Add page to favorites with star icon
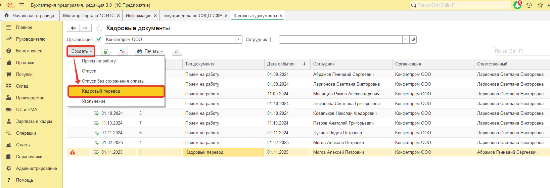This screenshot has width=550, height=188. point(99,28)
